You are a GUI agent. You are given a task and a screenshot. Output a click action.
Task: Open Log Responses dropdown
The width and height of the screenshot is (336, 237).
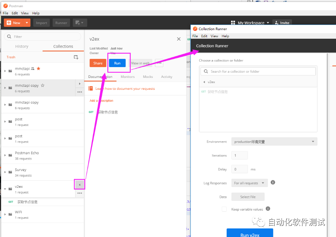pyautogui.click(x=249, y=183)
